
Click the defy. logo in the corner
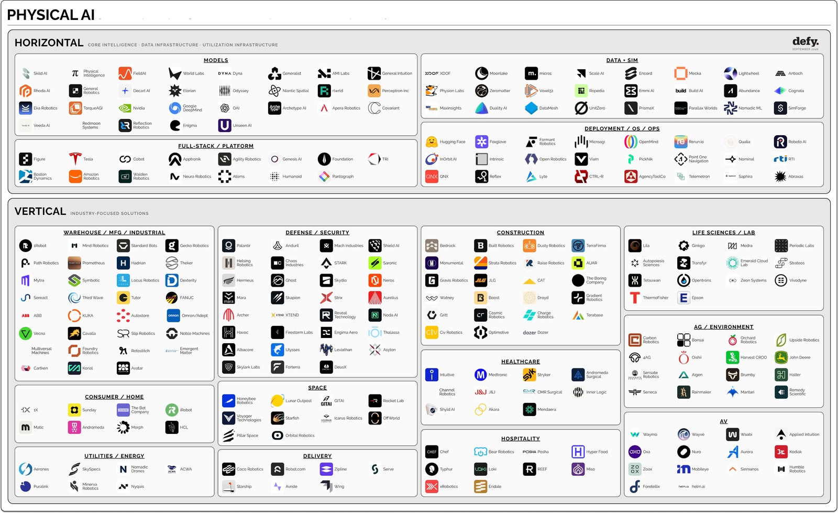(806, 42)
